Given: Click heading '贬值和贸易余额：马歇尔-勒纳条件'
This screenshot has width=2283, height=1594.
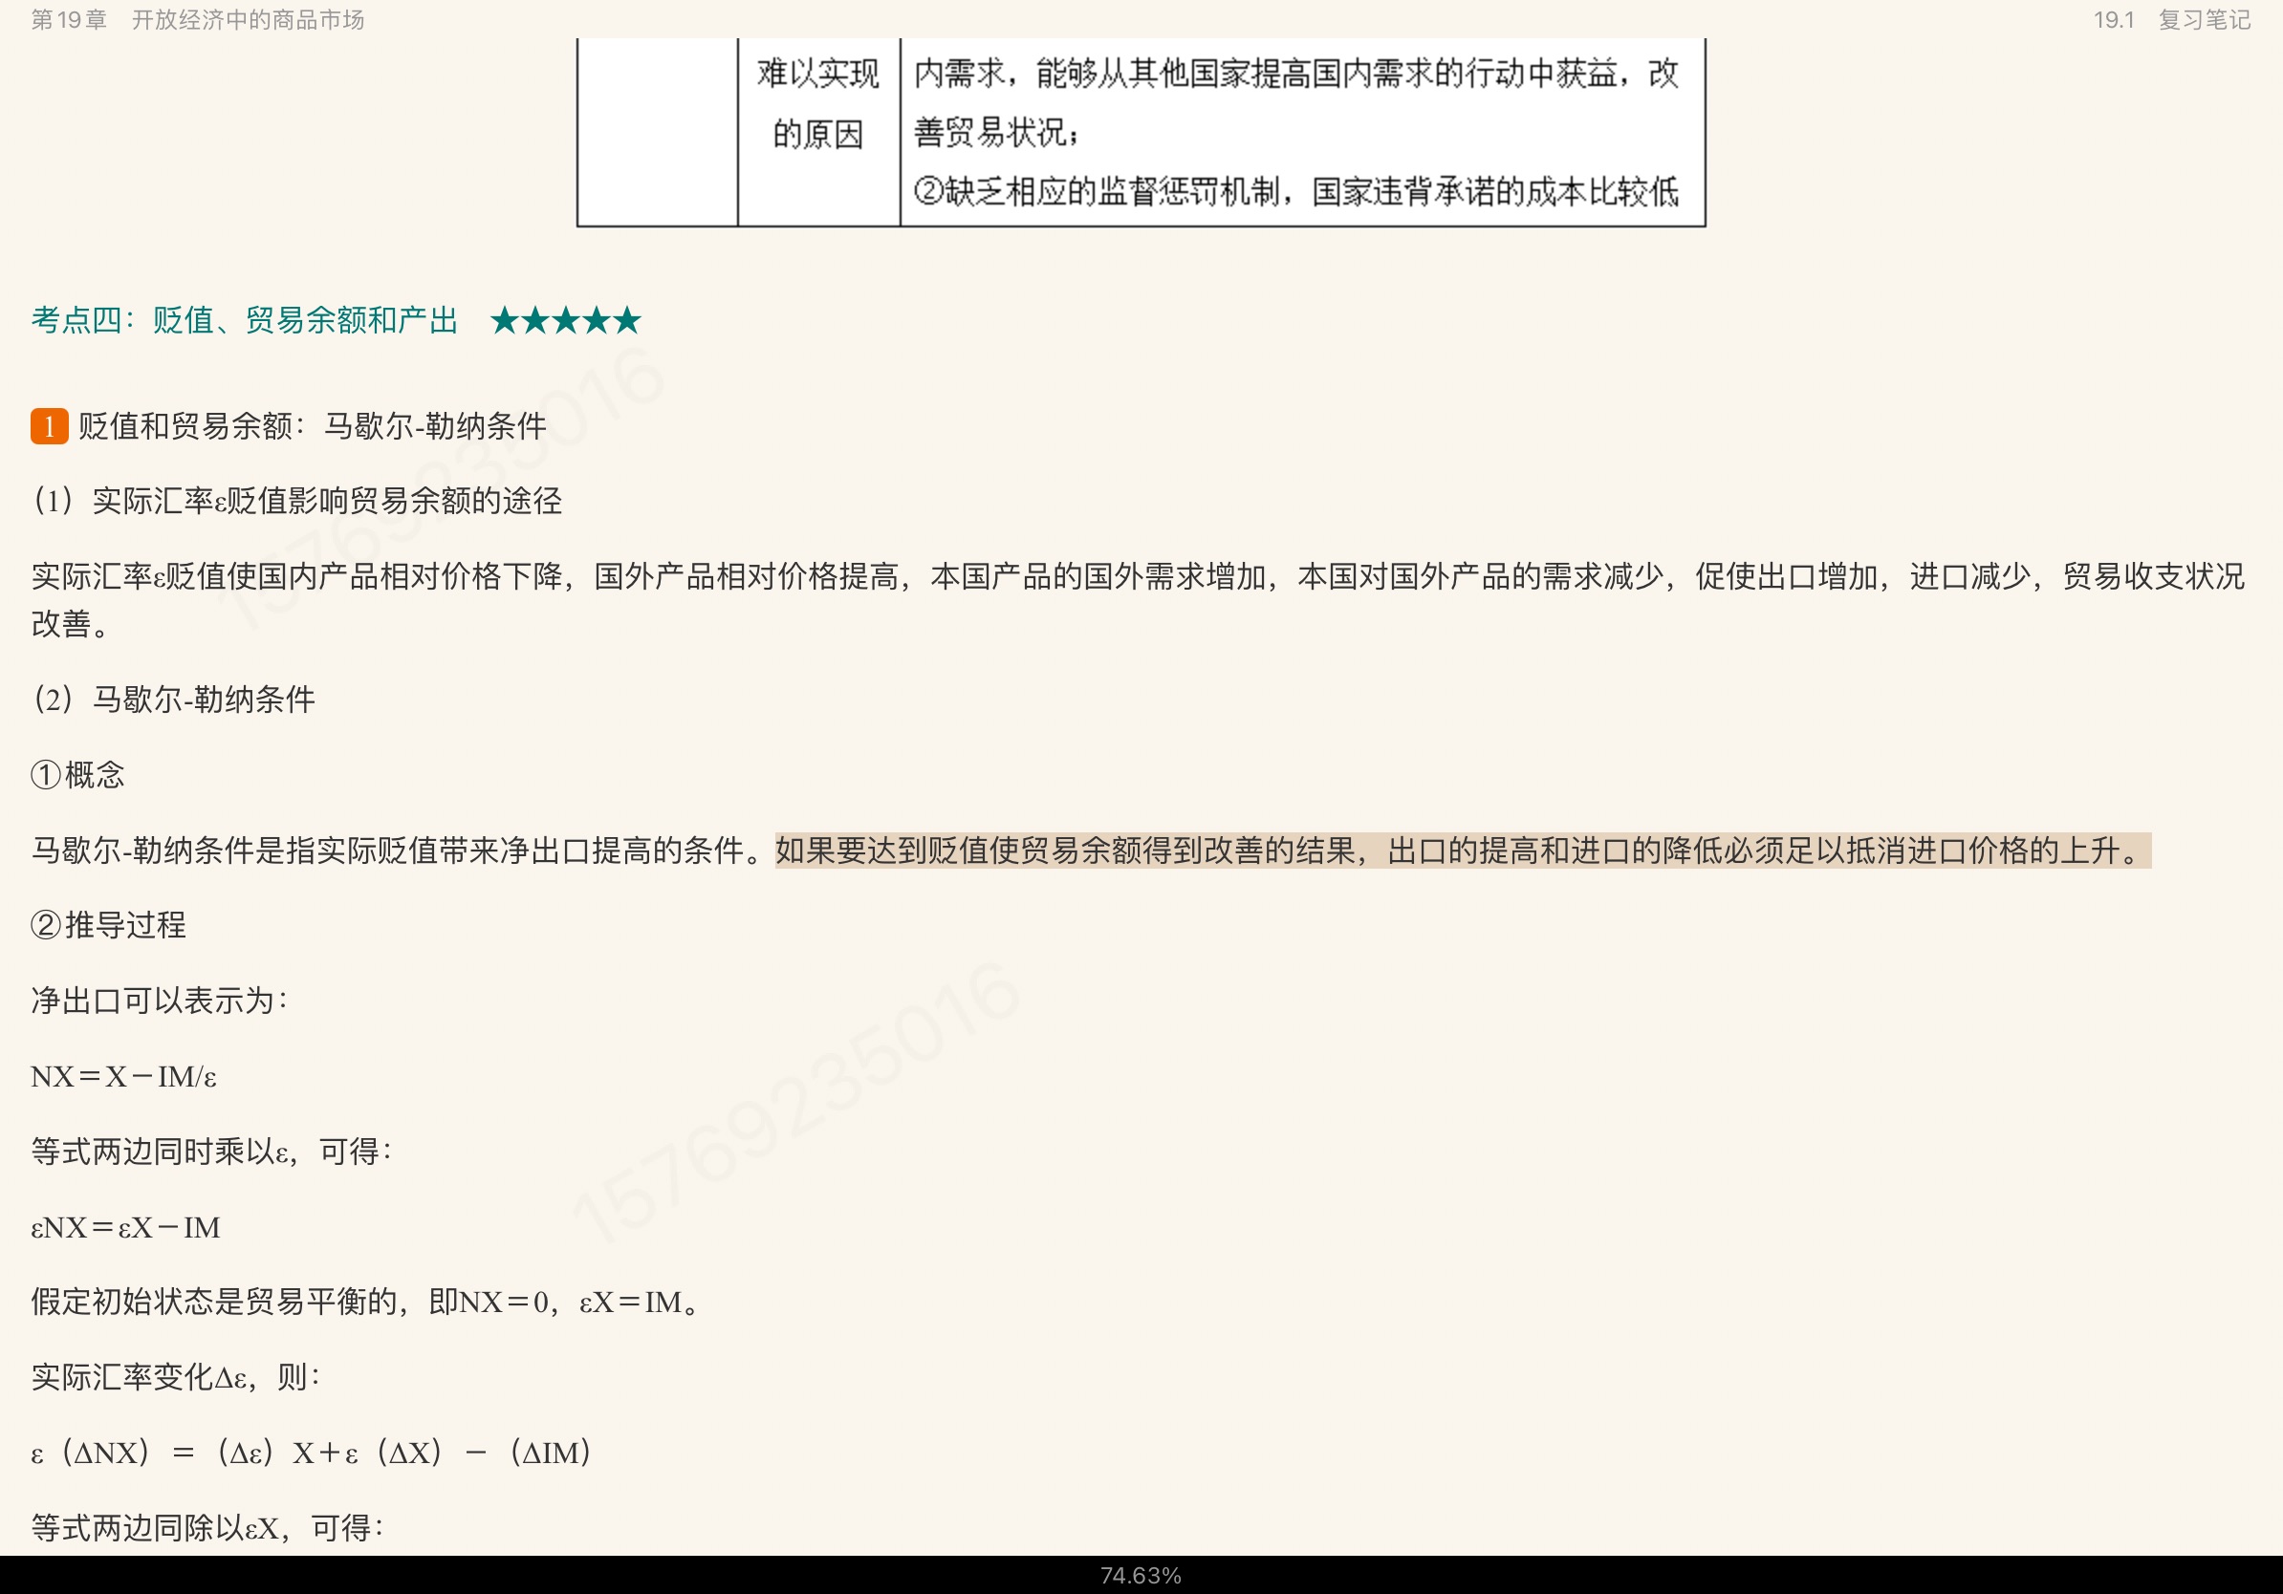Looking at the screenshot, I should click(x=313, y=426).
